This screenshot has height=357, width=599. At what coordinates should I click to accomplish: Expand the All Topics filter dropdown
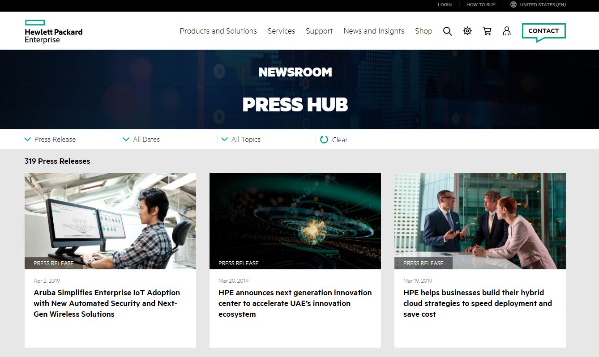(241, 140)
